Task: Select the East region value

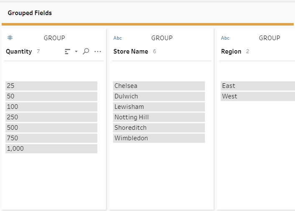Action: [x=257, y=86]
